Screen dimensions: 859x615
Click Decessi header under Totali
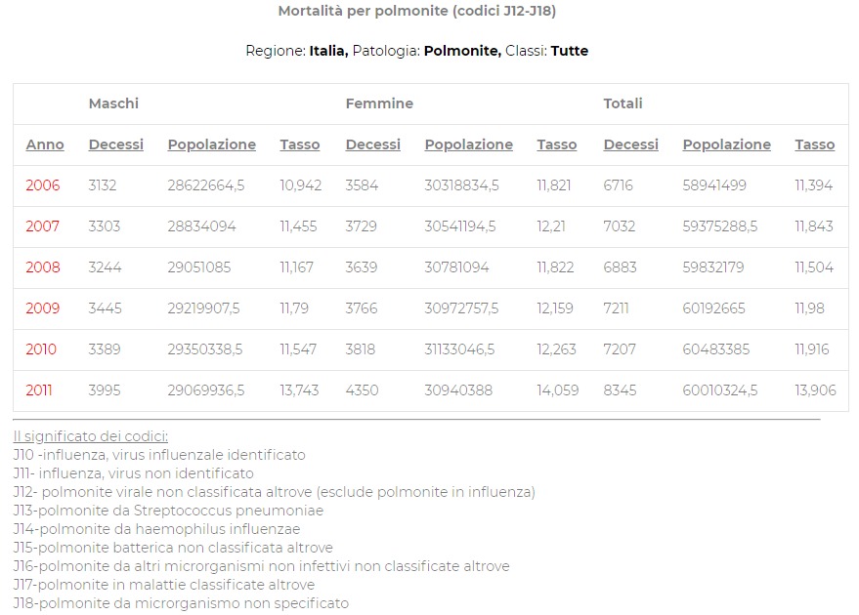630,144
